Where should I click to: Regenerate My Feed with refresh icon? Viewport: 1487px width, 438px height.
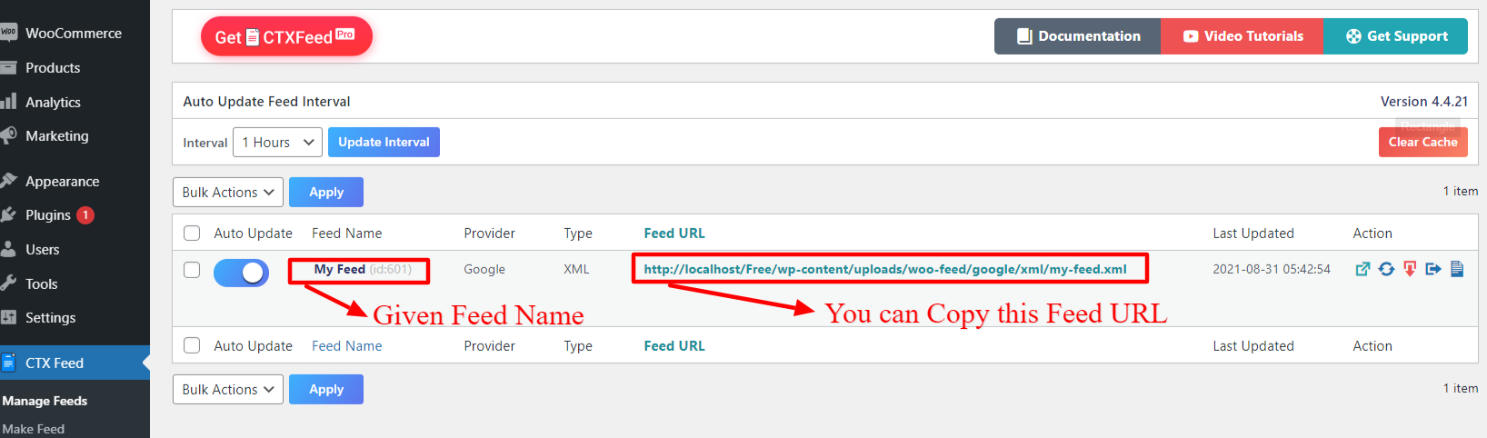pos(1386,269)
